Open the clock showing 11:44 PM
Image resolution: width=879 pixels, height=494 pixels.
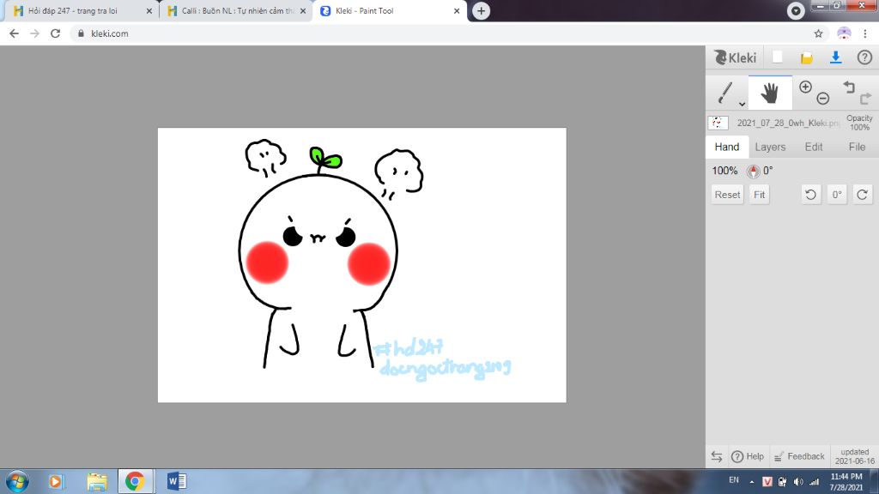pyautogui.click(x=846, y=482)
